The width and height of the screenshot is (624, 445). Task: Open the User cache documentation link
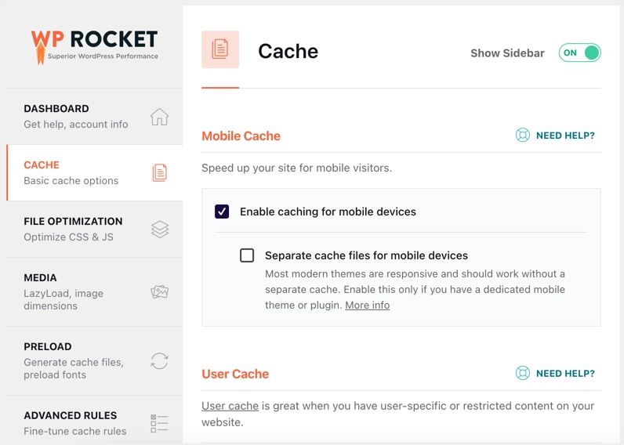coord(230,406)
